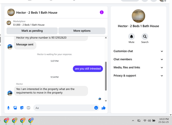Click the Mark as pending button
Image resolution: width=172 pixels, height=125 pixels.
click(32, 31)
